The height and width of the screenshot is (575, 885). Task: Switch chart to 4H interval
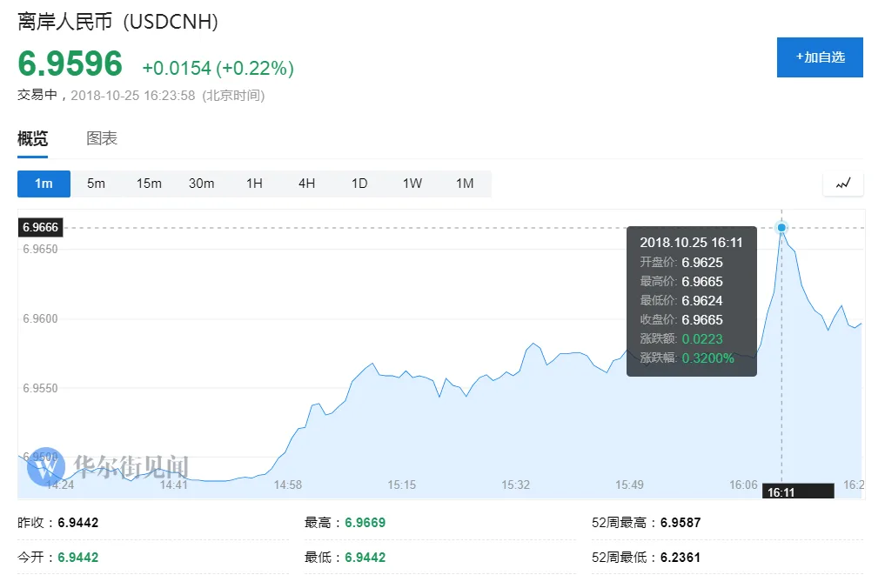coord(306,184)
